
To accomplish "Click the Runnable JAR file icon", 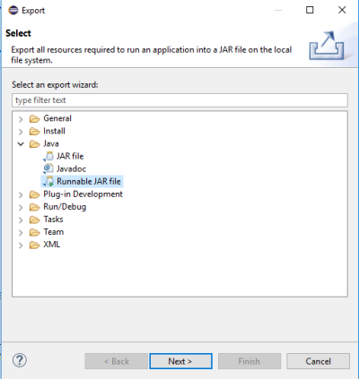I will pos(48,181).
